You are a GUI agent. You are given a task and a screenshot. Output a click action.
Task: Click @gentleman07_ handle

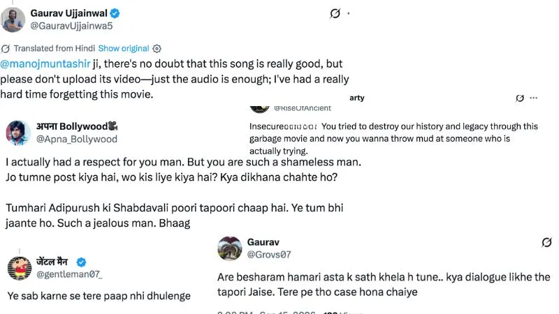(69, 274)
